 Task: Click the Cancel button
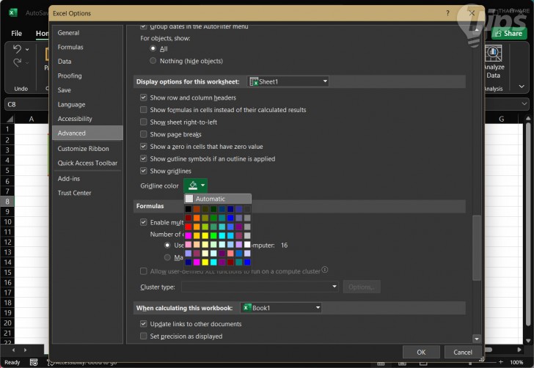click(463, 352)
